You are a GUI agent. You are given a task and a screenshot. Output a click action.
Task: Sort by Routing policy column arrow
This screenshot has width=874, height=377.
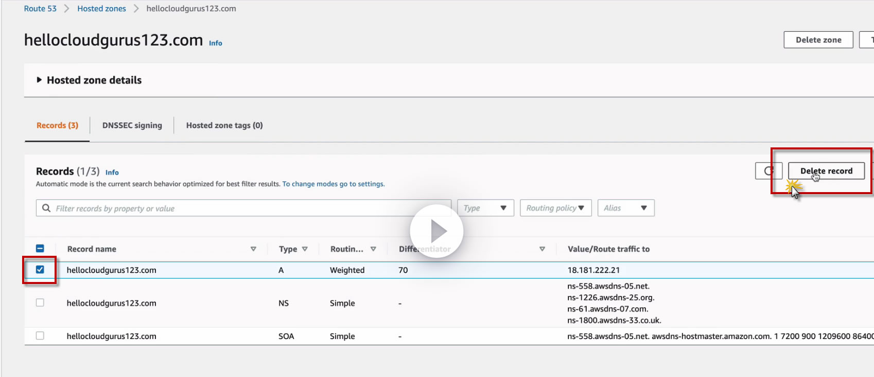click(x=373, y=249)
